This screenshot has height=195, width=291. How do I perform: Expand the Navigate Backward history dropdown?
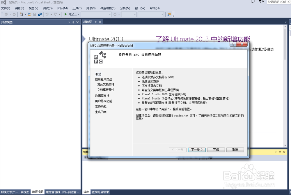(x=10, y=14)
